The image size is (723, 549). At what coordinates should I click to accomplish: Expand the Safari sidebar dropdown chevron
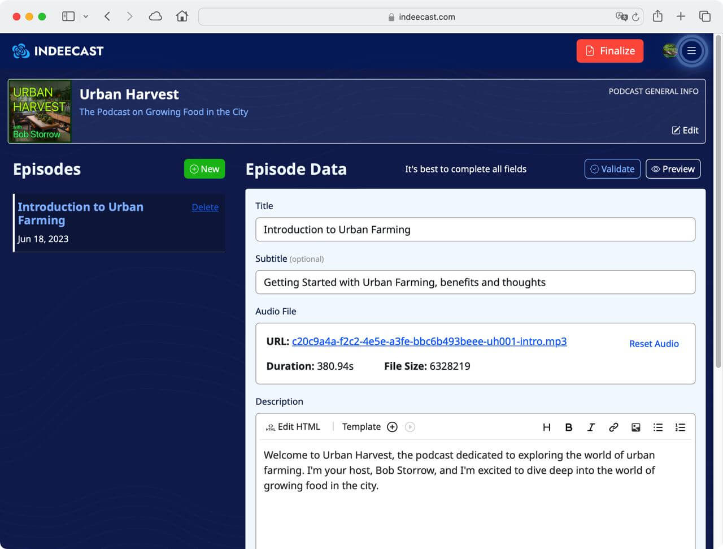pyautogui.click(x=86, y=16)
